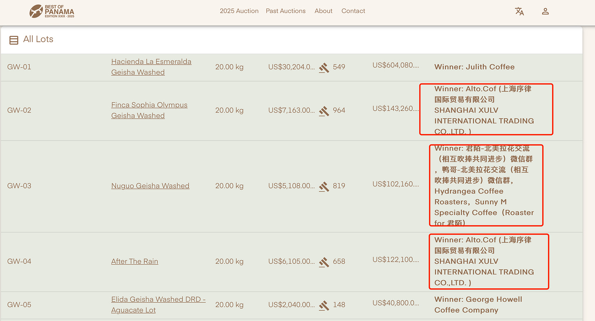This screenshot has width=595, height=321.
Task: Click the Alto.Cof winner text for GW-02
Action: pos(484,110)
